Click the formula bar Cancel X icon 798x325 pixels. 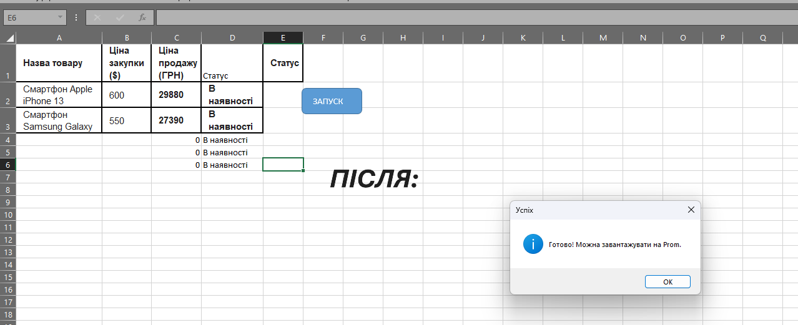click(97, 17)
